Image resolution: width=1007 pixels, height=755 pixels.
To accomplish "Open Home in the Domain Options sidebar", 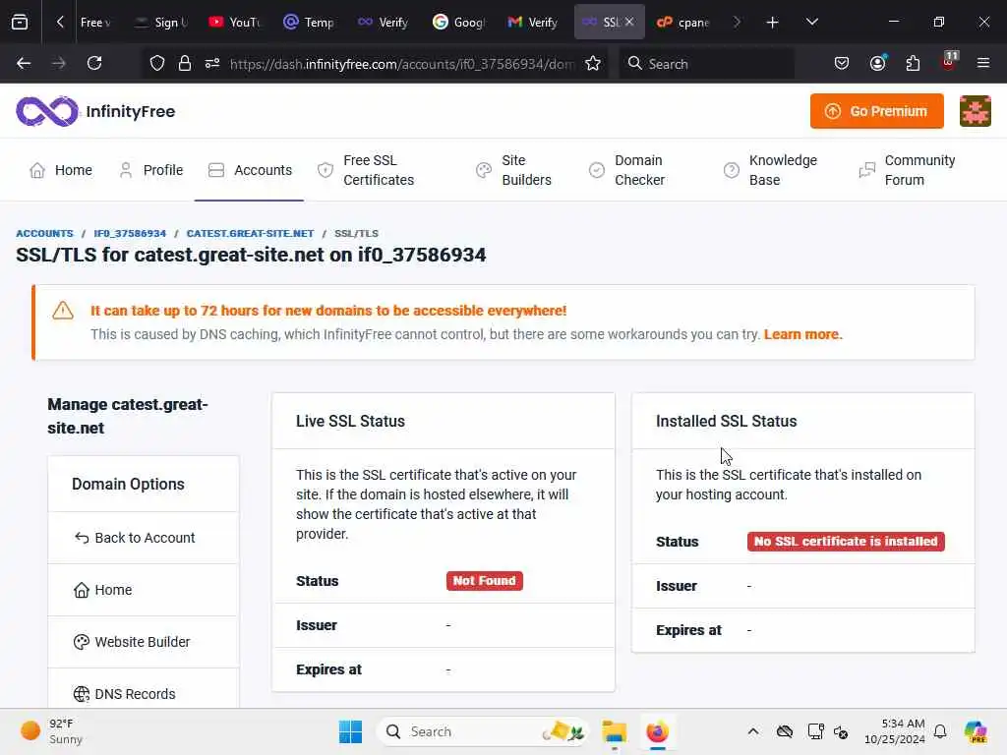I will [144, 590].
